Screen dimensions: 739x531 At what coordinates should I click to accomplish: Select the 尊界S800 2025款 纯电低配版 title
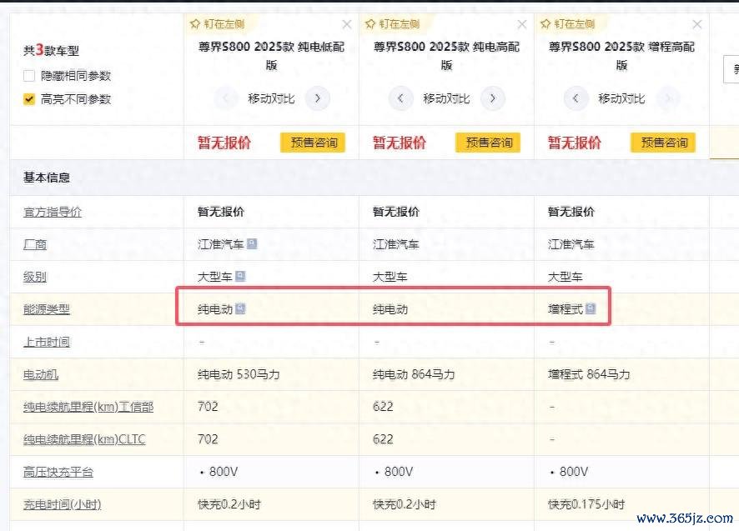[271, 56]
